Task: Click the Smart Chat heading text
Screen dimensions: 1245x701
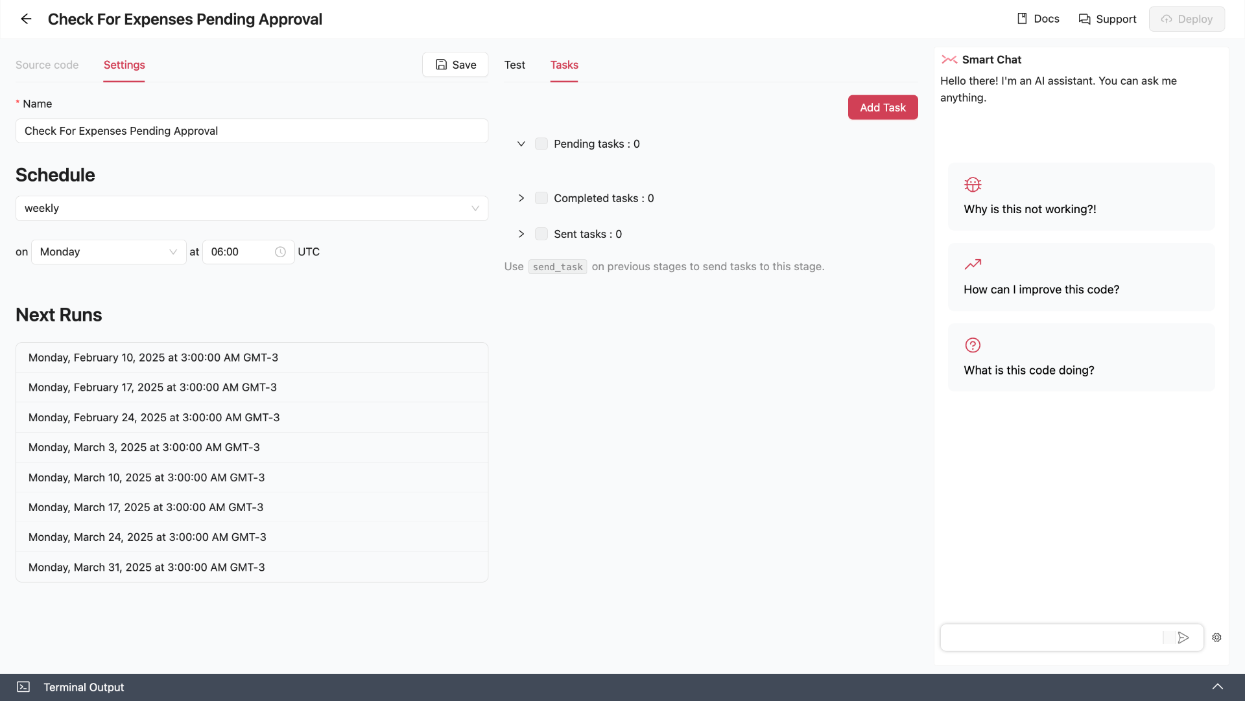Action: (991, 60)
